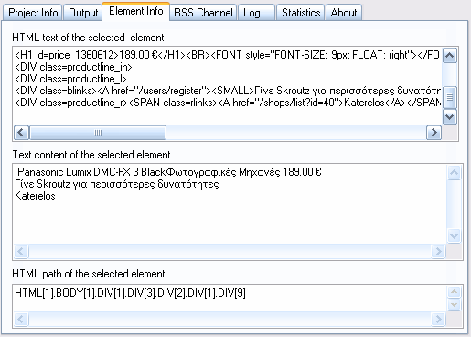Screen dimensions: 471x337
Task: Select the Element Info tab
Action: [136, 11]
